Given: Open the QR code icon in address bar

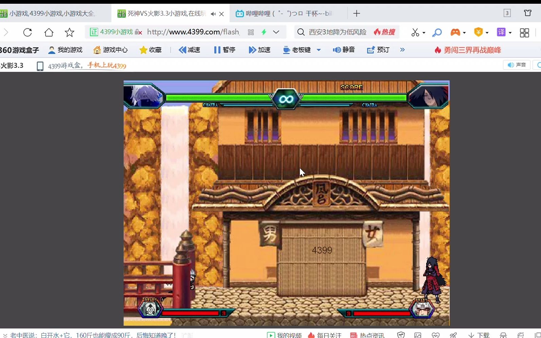Looking at the screenshot, I should point(251,32).
